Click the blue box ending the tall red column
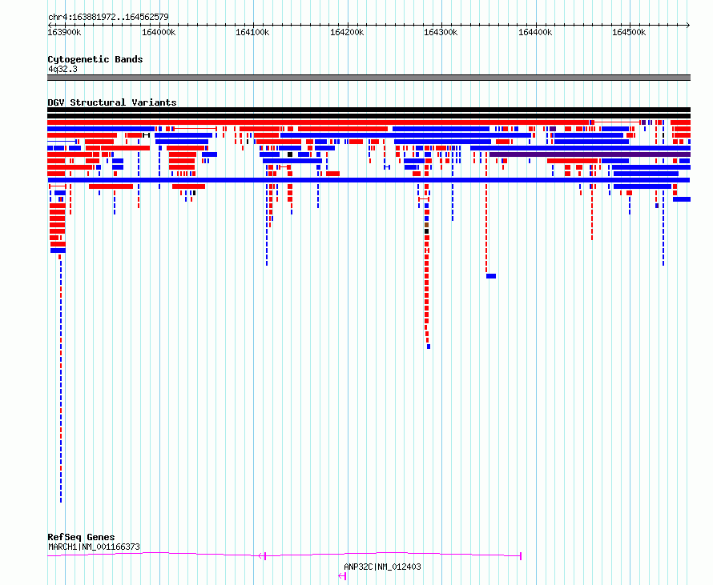This screenshot has height=585, width=713. (429, 347)
